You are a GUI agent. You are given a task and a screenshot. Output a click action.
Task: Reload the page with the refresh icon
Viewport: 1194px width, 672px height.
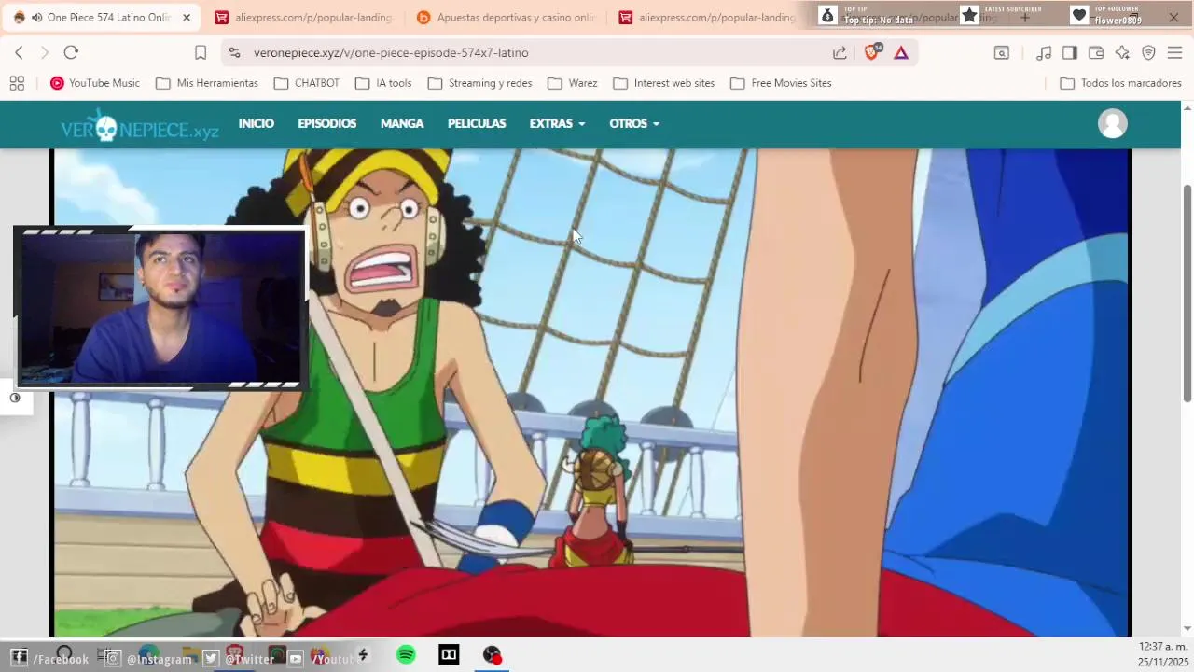click(71, 53)
